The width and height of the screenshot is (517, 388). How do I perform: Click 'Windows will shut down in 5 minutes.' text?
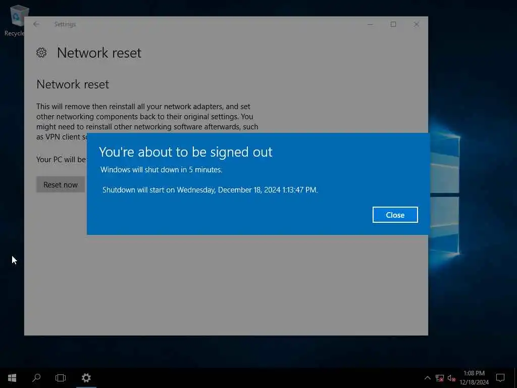pyautogui.click(x=161, y=170)
